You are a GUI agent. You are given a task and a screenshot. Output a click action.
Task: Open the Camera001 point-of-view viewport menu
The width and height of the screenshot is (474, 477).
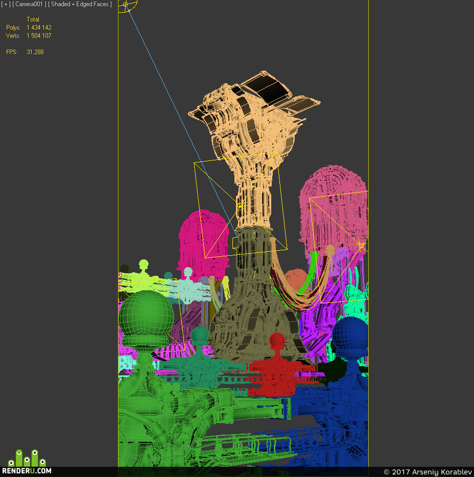click(x=29, y=4)
